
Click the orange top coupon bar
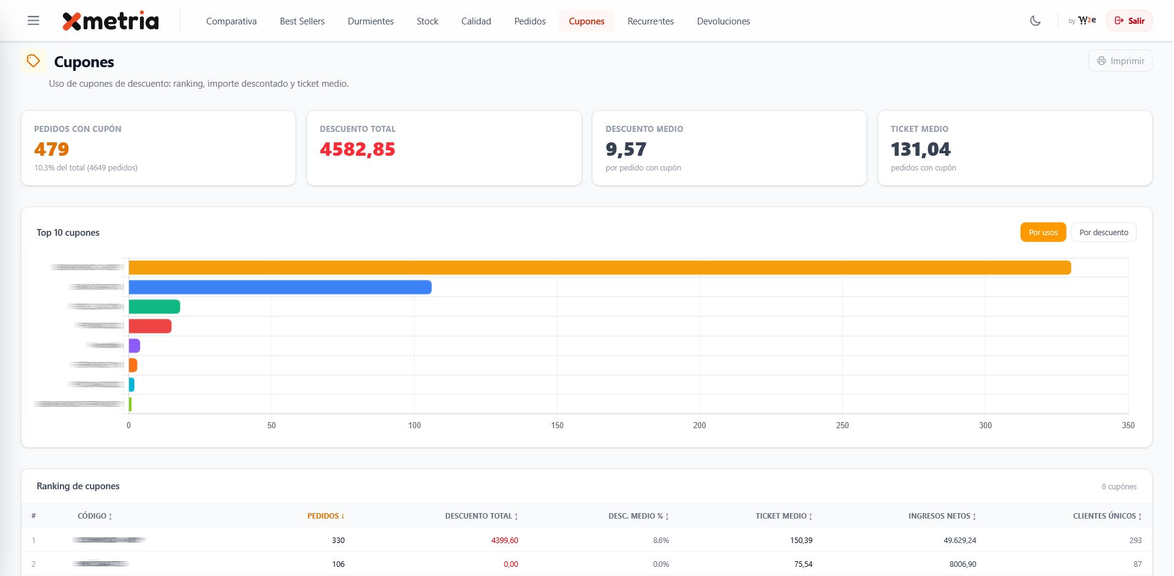tap(599, 268)
